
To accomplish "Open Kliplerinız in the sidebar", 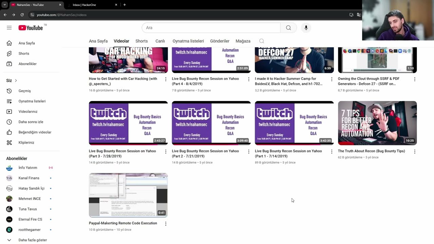I will pyautogui.click(x=26, y=143).
